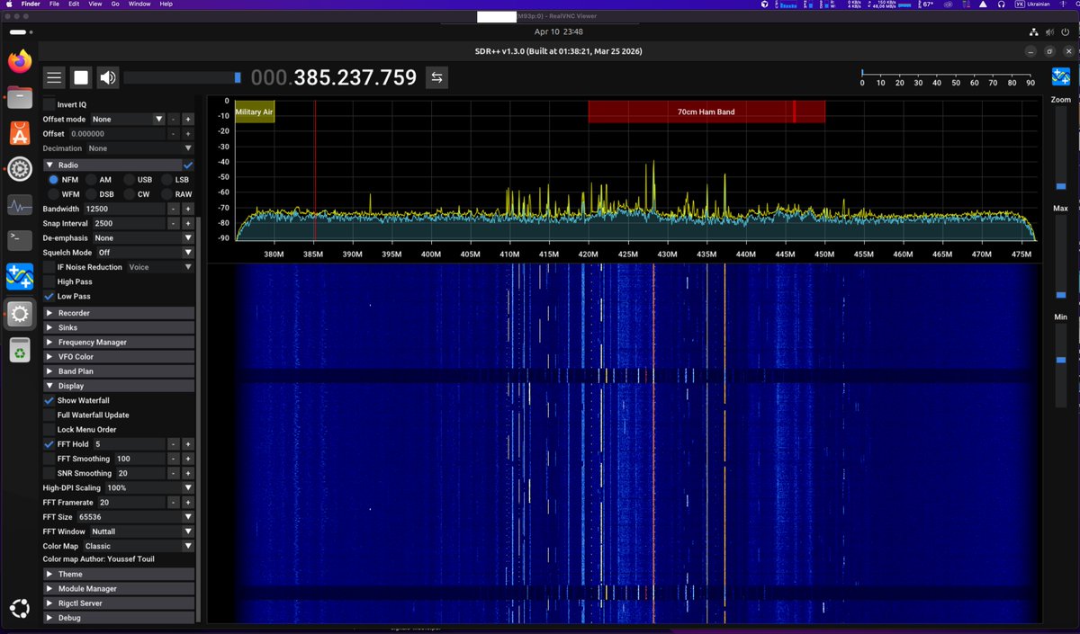Open the De-emphasis dropdown

(x=142, y=237)
